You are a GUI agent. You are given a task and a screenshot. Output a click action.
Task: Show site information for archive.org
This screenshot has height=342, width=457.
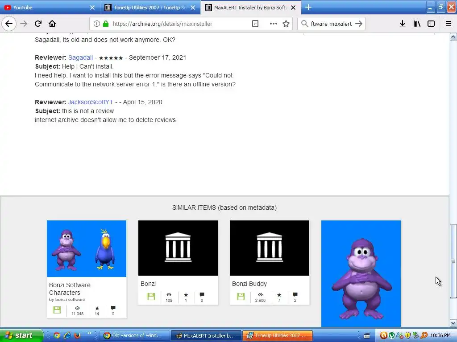point(97,24)
